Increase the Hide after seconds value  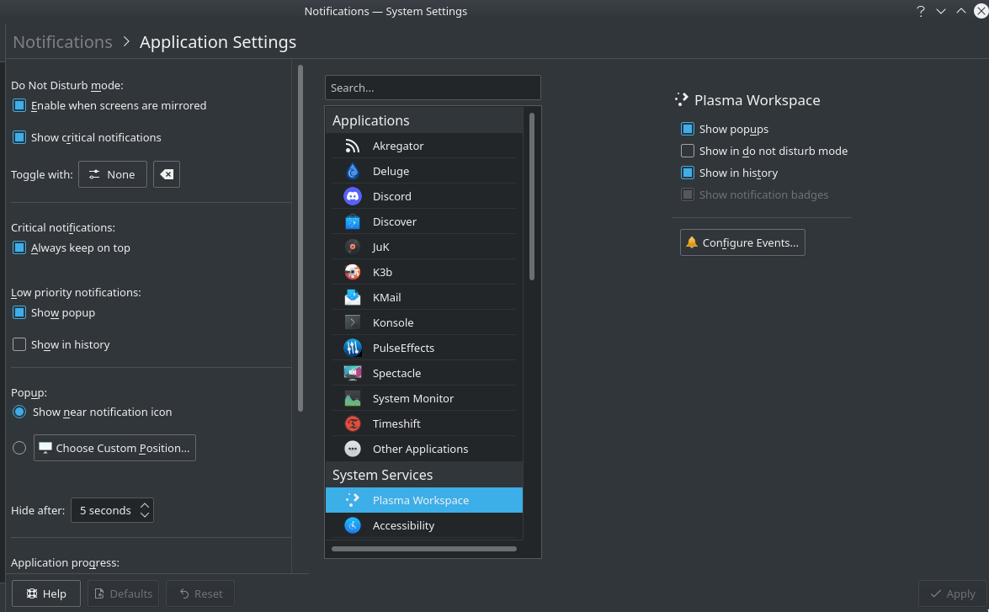tap(145, 505)
